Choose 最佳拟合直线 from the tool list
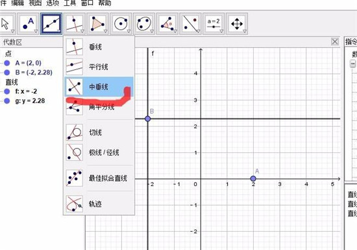The image size is (357, 250). coord(99,178)
